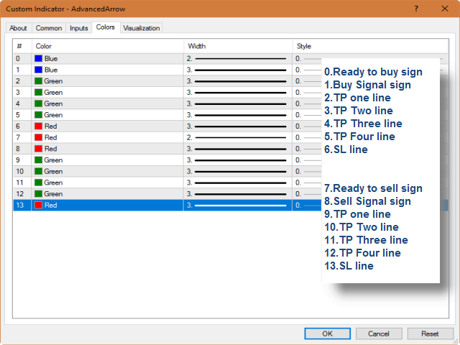Click the Width column header

click(237, 46)
